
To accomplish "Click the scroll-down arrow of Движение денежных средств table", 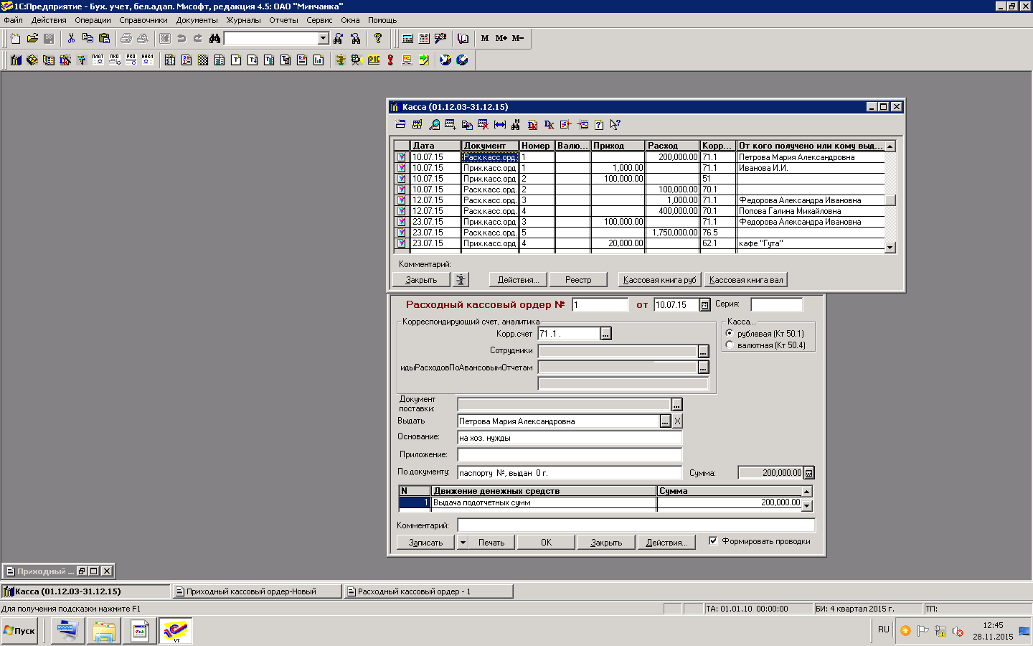I will (807, 505).
